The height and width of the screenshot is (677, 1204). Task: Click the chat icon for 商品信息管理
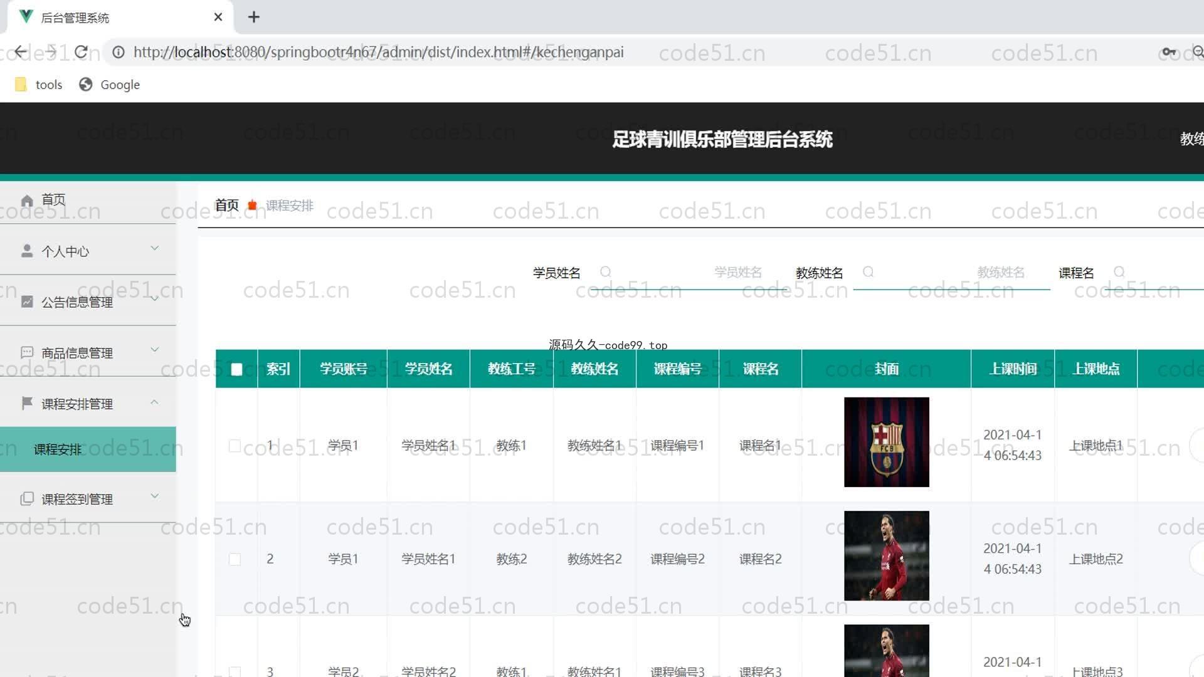[x=26, y=353]
